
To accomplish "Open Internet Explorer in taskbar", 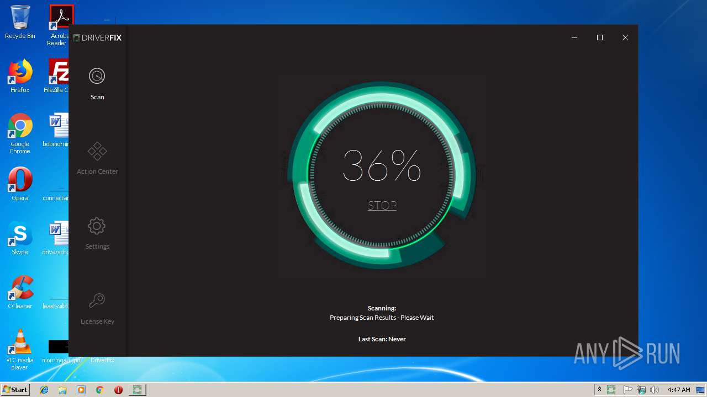I will click(44, 390).
